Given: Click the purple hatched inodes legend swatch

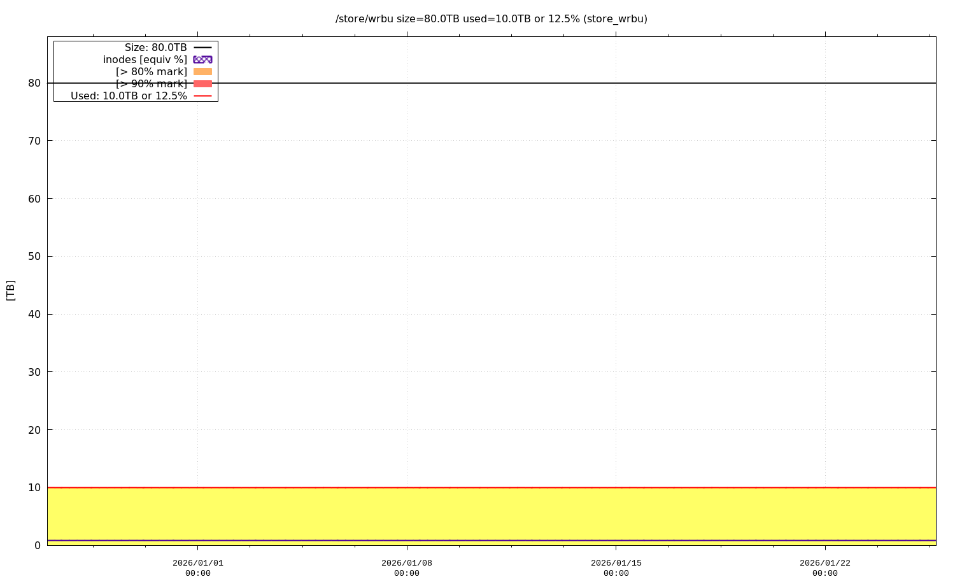Looking at the screenshot, I should 202,60.
